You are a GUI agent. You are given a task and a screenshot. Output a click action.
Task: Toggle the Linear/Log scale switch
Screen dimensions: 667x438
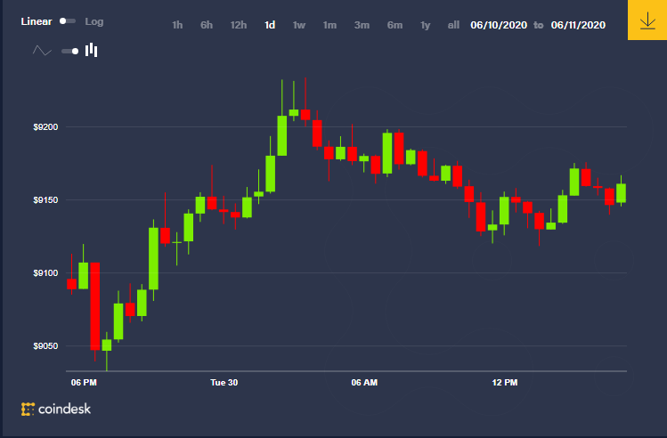point(68,21)
